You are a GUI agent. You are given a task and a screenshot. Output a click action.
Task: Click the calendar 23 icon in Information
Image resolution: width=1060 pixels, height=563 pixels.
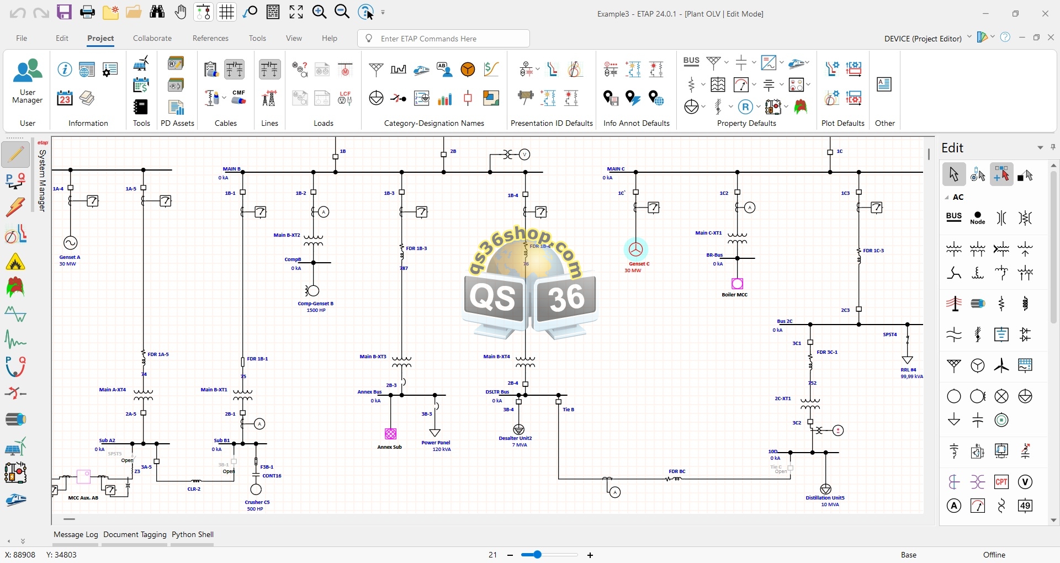(x=65, y=99)
